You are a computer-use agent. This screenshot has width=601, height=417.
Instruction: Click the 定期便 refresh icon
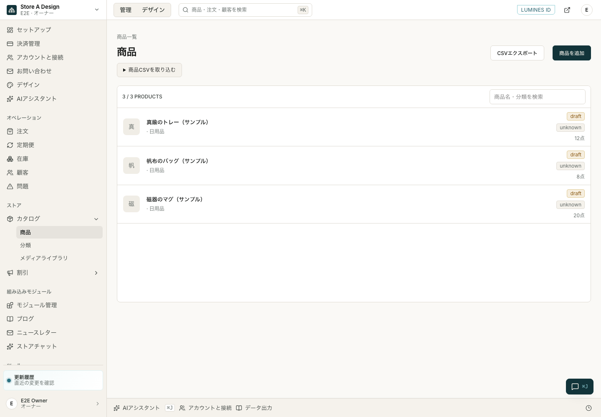[x=10, y=145]
